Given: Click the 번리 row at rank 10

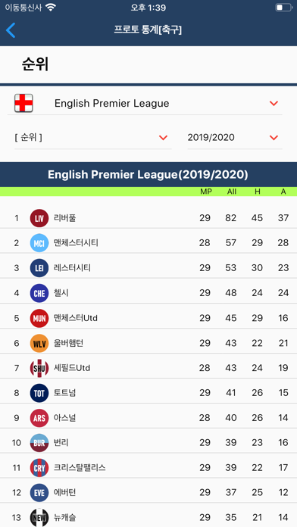Looking at the screenshot, I should pos(148,443).
